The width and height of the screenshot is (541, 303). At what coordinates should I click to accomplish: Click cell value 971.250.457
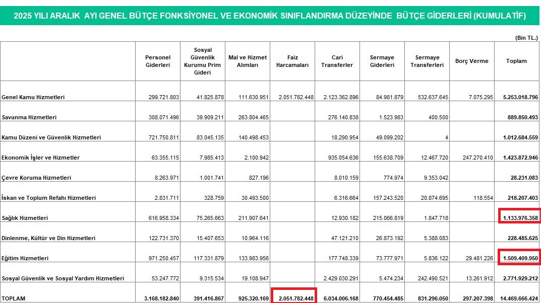pos(164,258)
